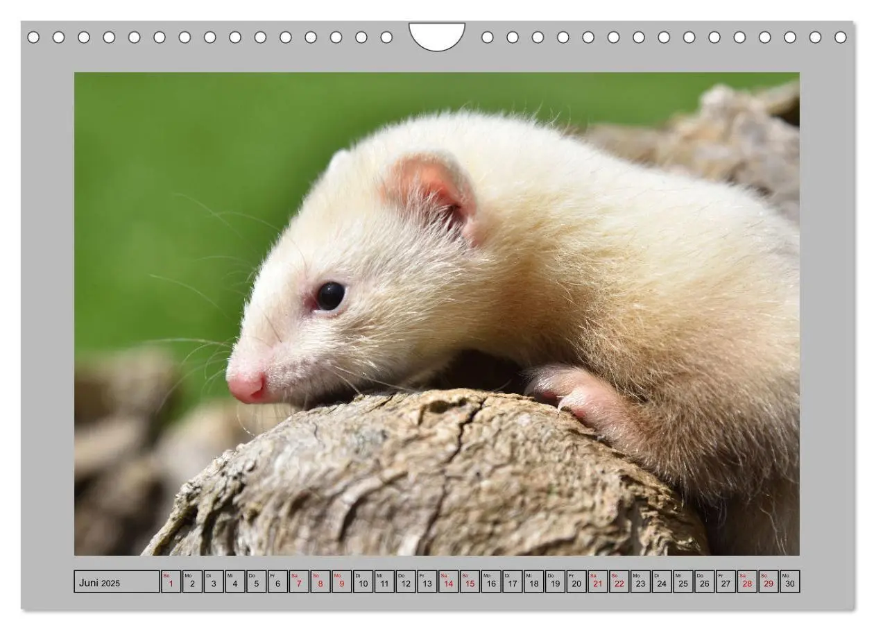The width and height of the screenshot is (874, 630).
Task: Select the Di 10 date cell
Action: [363, 581]
